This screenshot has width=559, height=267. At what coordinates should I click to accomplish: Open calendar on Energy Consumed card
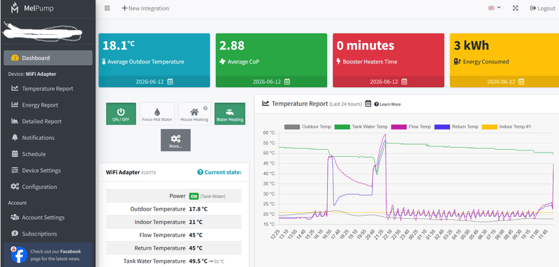tap(521, 82)
